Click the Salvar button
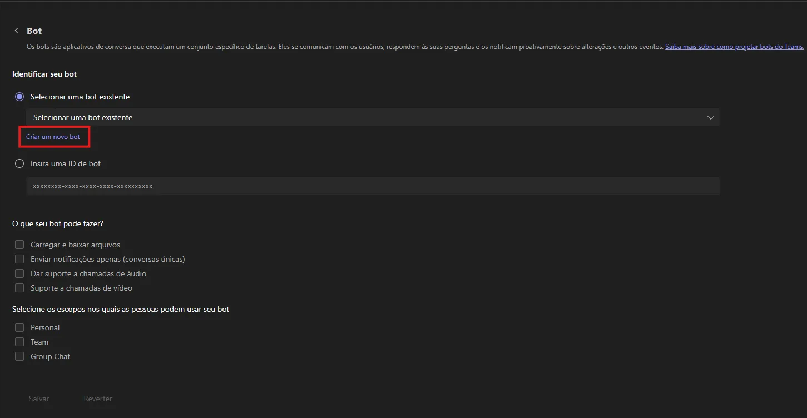The height and width of the screenshot is (418, 807). (39, 399)
